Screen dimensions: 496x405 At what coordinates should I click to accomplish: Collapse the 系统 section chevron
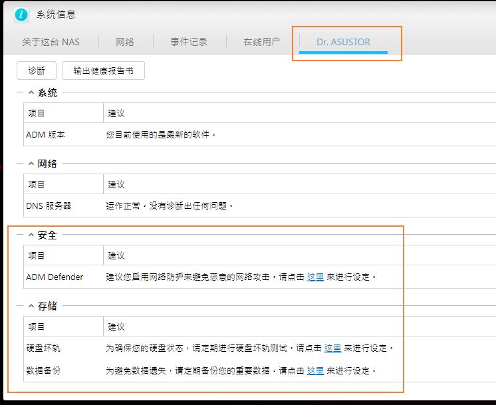point(31,92)
